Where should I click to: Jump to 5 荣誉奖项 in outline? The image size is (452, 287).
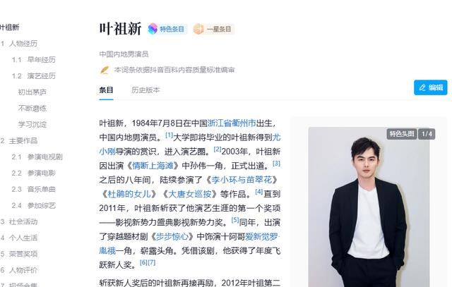pyautogui.click(x=19, y=254)
